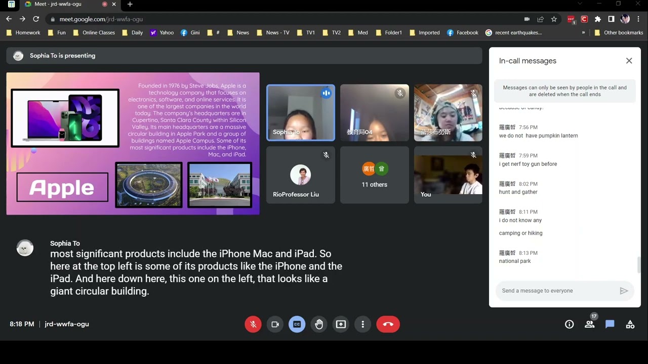The image size is (648, 364).
Task: Click the presented Apple slide
Action: 133,144
